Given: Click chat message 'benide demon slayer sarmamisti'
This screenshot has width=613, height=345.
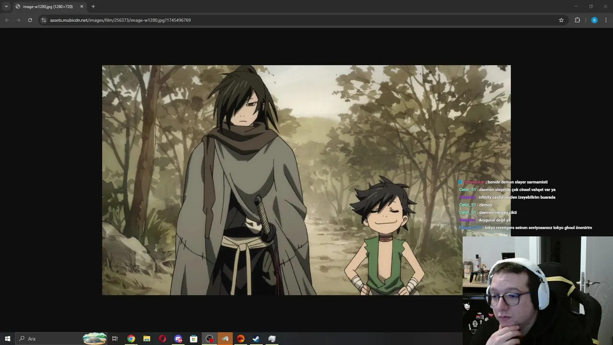Looking at the screenshot, I should 503,182.
